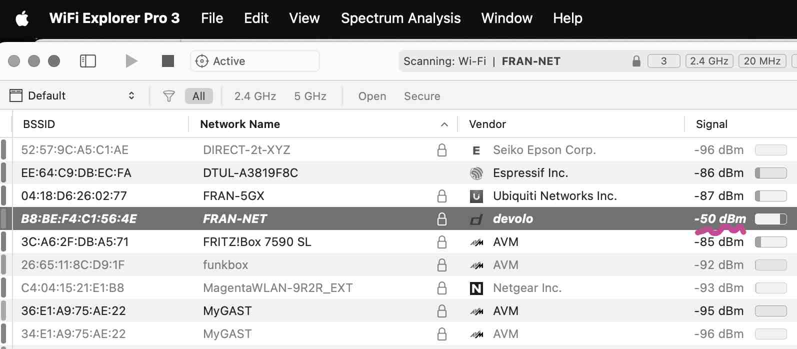797x349 pixels.
Task: Select the All filter button
Action: click(x=198, y=96)
